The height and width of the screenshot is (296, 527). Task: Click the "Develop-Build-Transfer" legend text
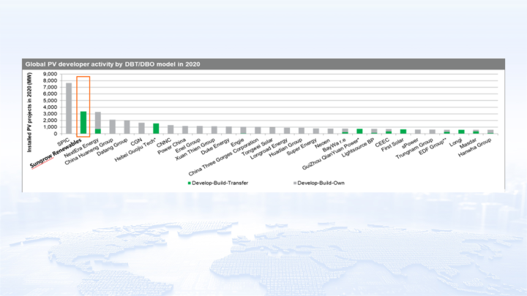220,183
